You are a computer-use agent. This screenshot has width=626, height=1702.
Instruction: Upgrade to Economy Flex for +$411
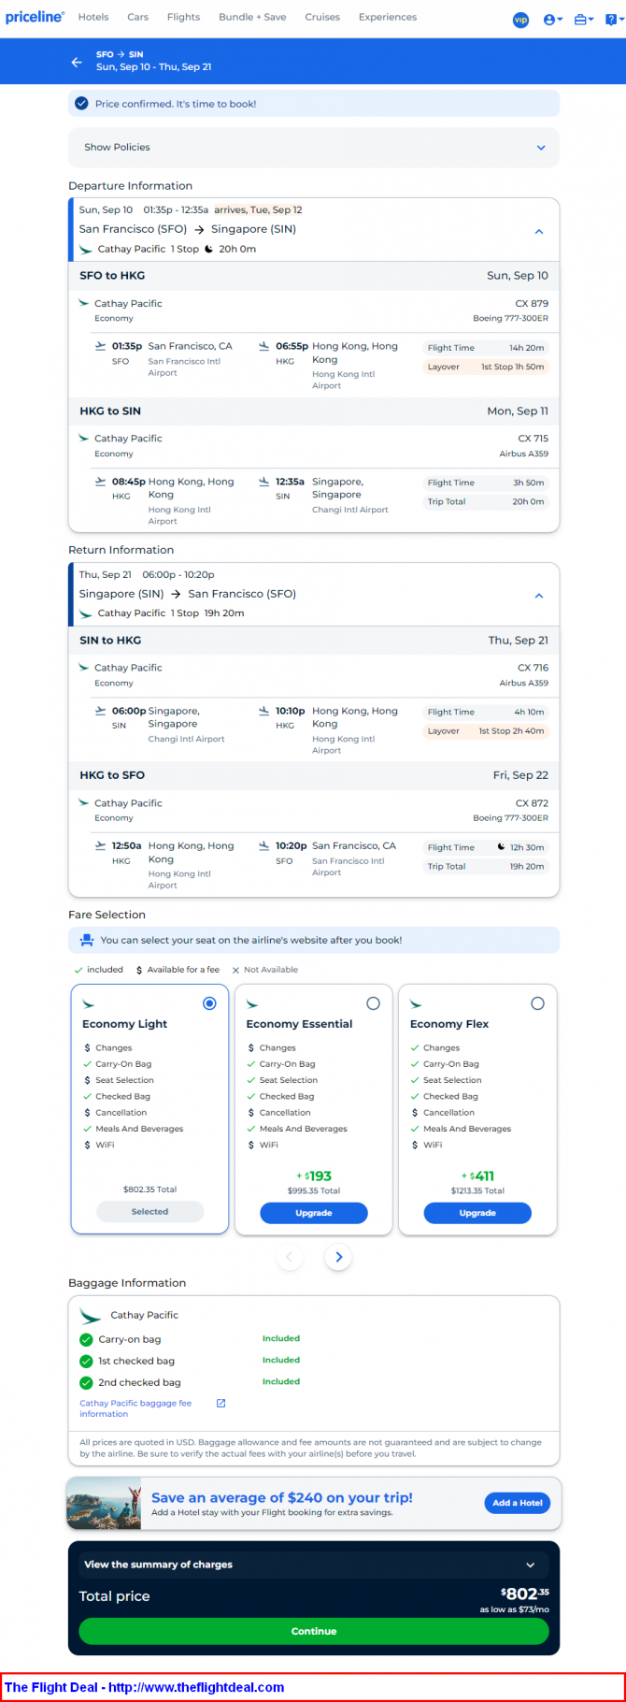click(x=477, y=1213)
